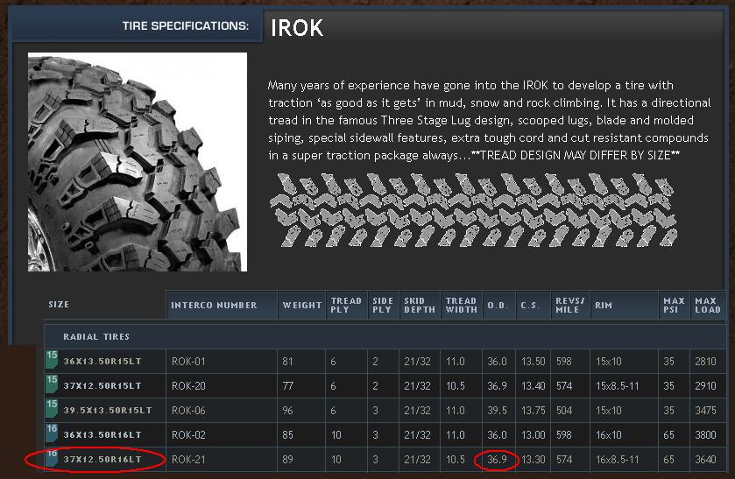Click the REVS/MILE column header

[x=569, y=305]
